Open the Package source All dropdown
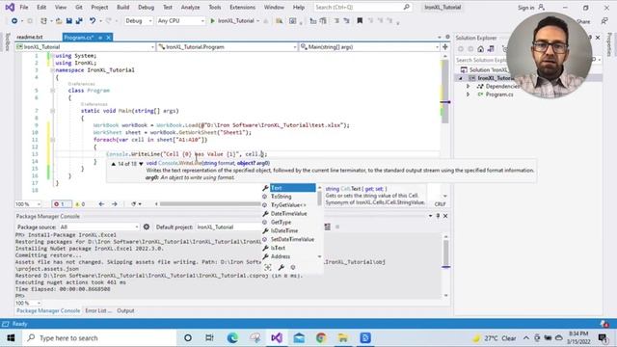 point(99,227)
